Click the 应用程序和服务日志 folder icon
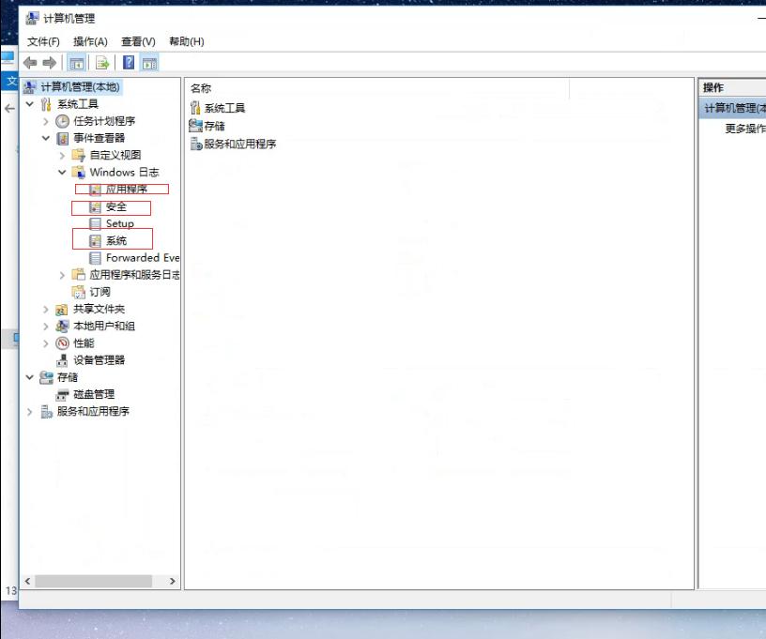The image size is (766, 639). [78, 274]
